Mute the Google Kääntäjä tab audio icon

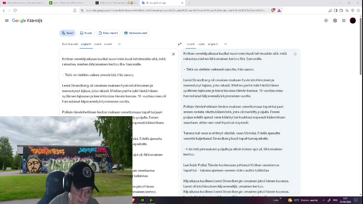pyautogui.click(x=147, y=3)
